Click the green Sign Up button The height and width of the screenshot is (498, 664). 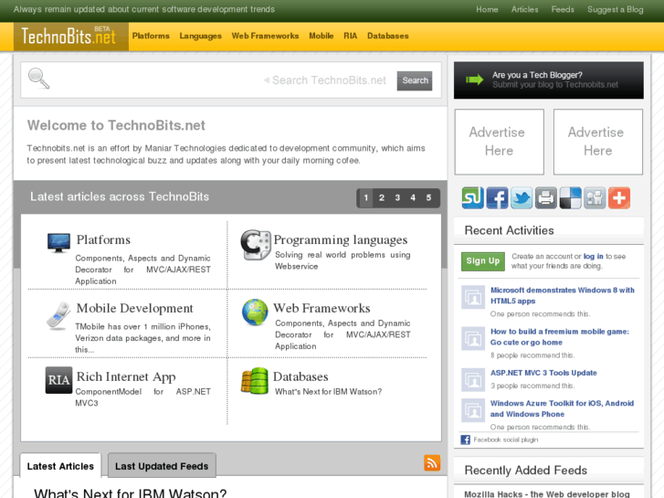coord(483,261)
